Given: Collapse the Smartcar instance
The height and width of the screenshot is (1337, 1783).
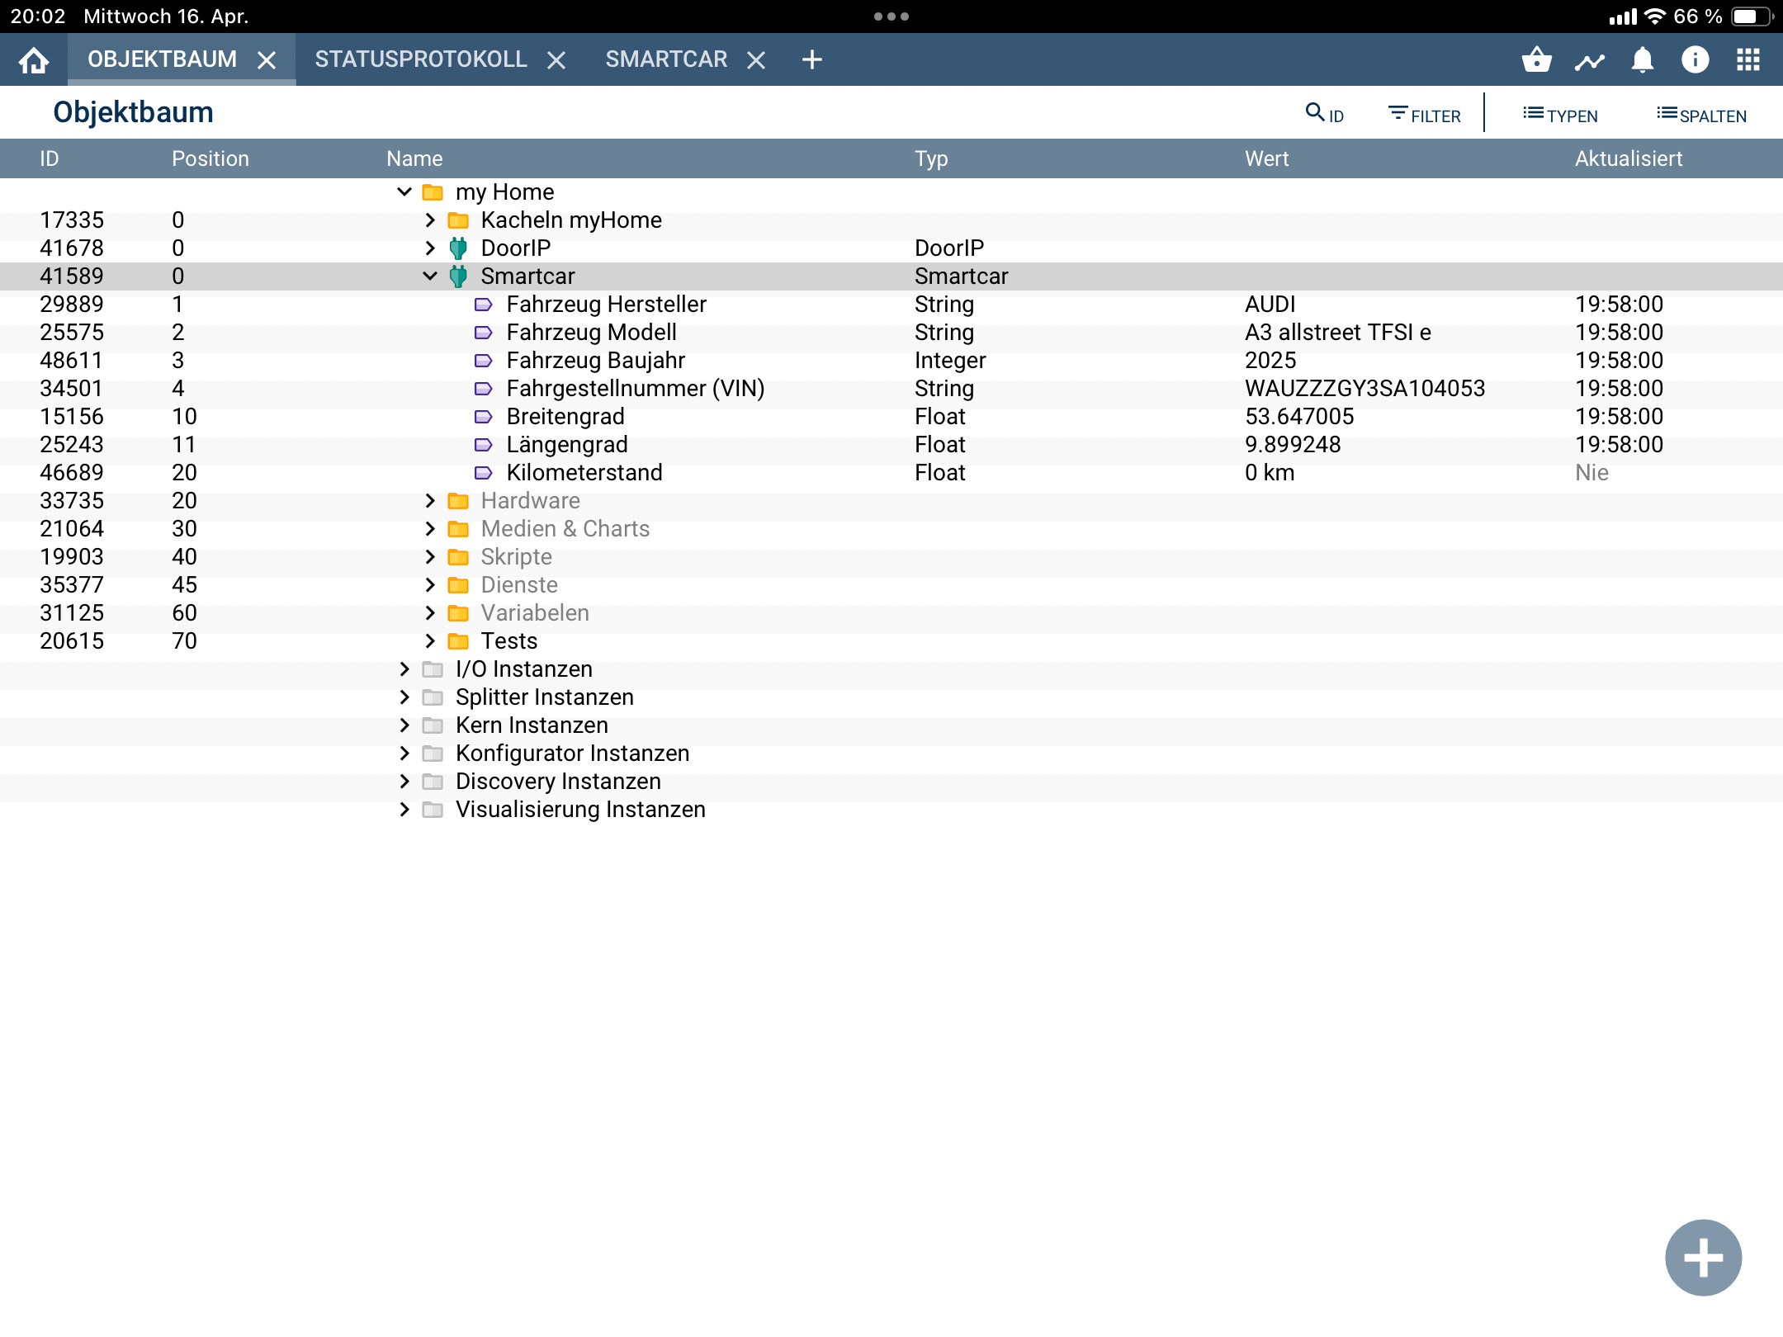Looking at the screenshot, I should pos(430,276).
